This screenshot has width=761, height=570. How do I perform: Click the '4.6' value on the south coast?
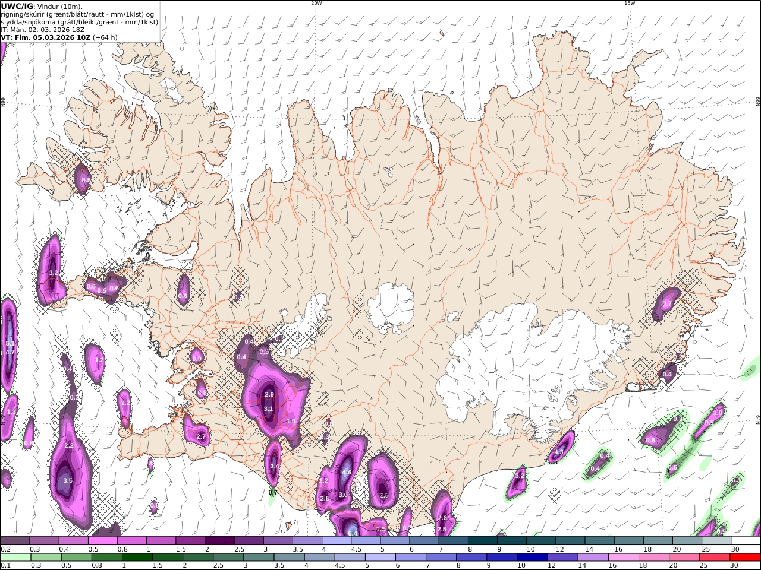click(x=347, y=473)
